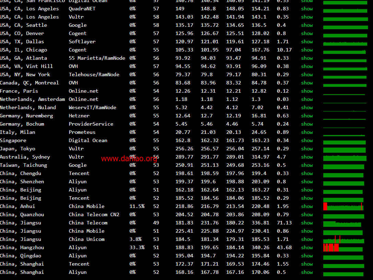
Task: Select 'show' for Netherlands, Nuland
Action: (307, 108)
